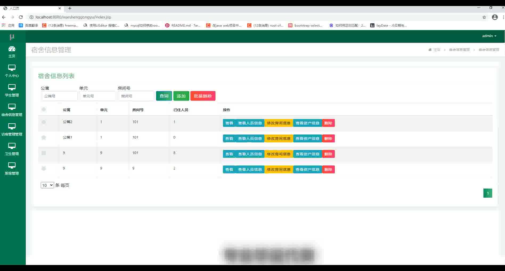The width and height of the screenshot is (505, 271).
Task: Open the 应用 apps grid bookmark
Action: click(8, 25)
